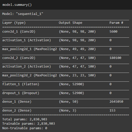Click the model.summary() code cell
Image resolution: width=132 pixels, height=132 pixels.
pyautogui.click(x=66, y=5)
